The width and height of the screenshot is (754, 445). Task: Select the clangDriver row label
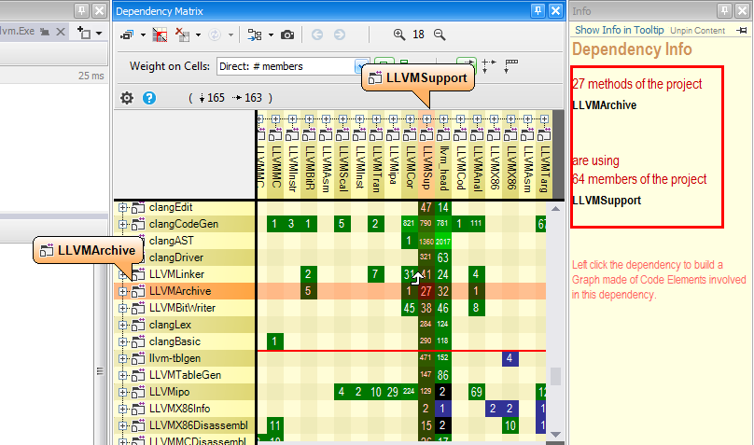pyautogui.click(x=176, y=257)
